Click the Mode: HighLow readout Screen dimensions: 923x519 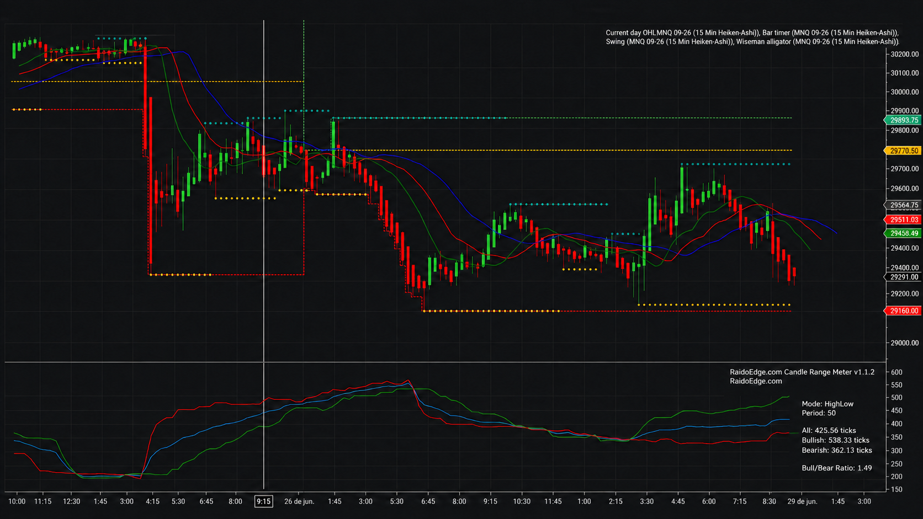[827, 404]
